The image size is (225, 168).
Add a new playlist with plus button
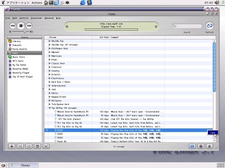pyautogui.click(x=12, y=146)
